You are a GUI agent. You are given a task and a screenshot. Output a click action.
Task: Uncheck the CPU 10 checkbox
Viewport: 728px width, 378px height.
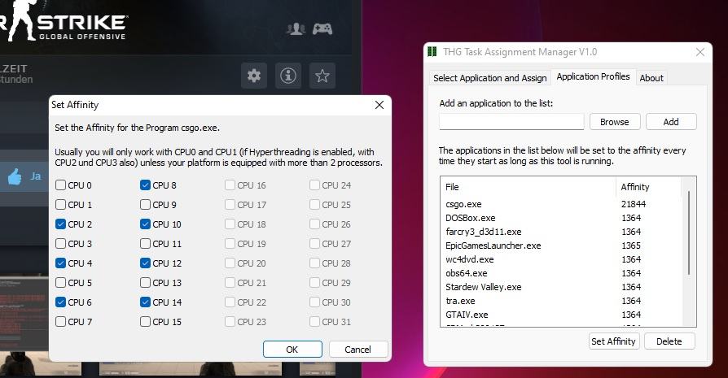pos(145,224)
